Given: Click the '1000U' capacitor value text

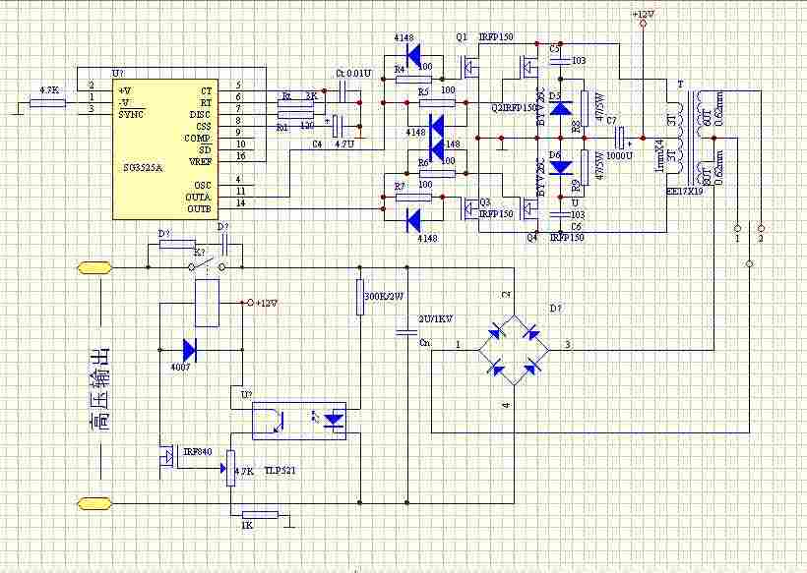Looking at the screenshot, I should coord(620,155).
